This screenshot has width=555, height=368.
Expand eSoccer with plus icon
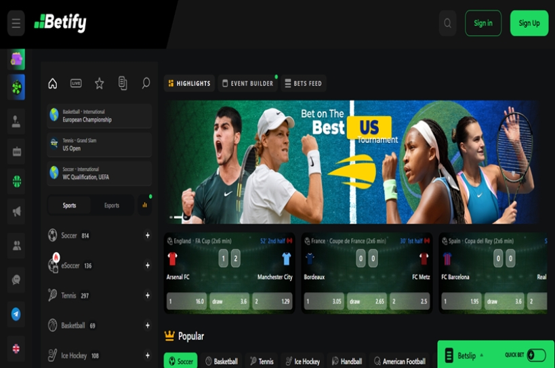(147, 266)
